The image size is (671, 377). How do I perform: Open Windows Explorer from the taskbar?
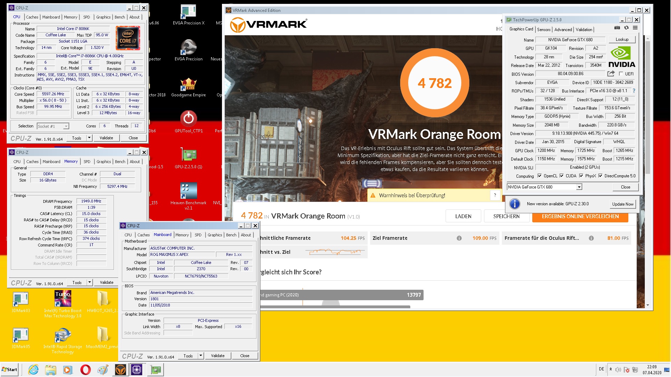(x=51, y=370)
